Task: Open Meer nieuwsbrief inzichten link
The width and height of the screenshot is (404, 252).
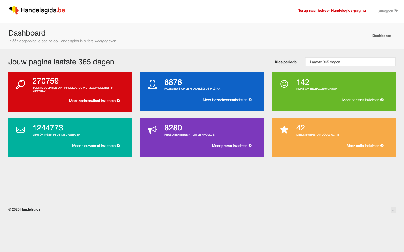Action: click(96, 146)
